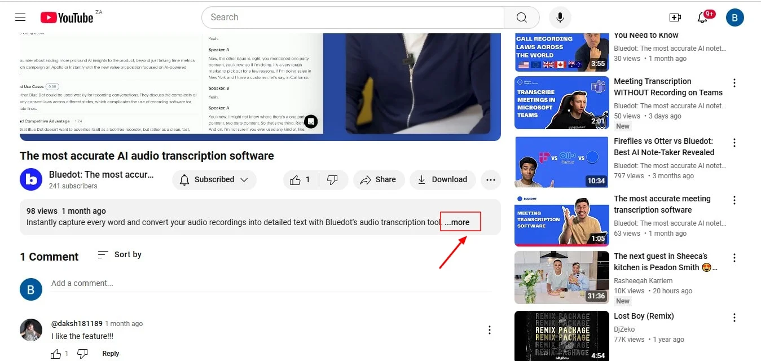Open the Create video icon
The height and width of the screenshot is (361, 761).
point(675,17)
